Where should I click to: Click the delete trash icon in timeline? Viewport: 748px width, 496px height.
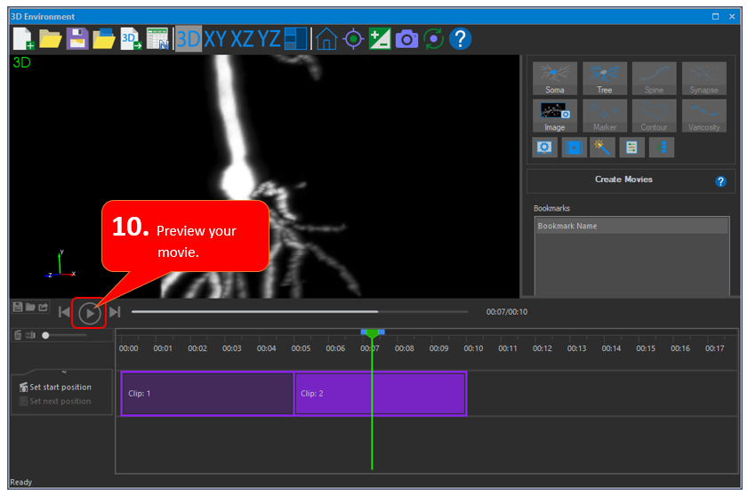18,335
